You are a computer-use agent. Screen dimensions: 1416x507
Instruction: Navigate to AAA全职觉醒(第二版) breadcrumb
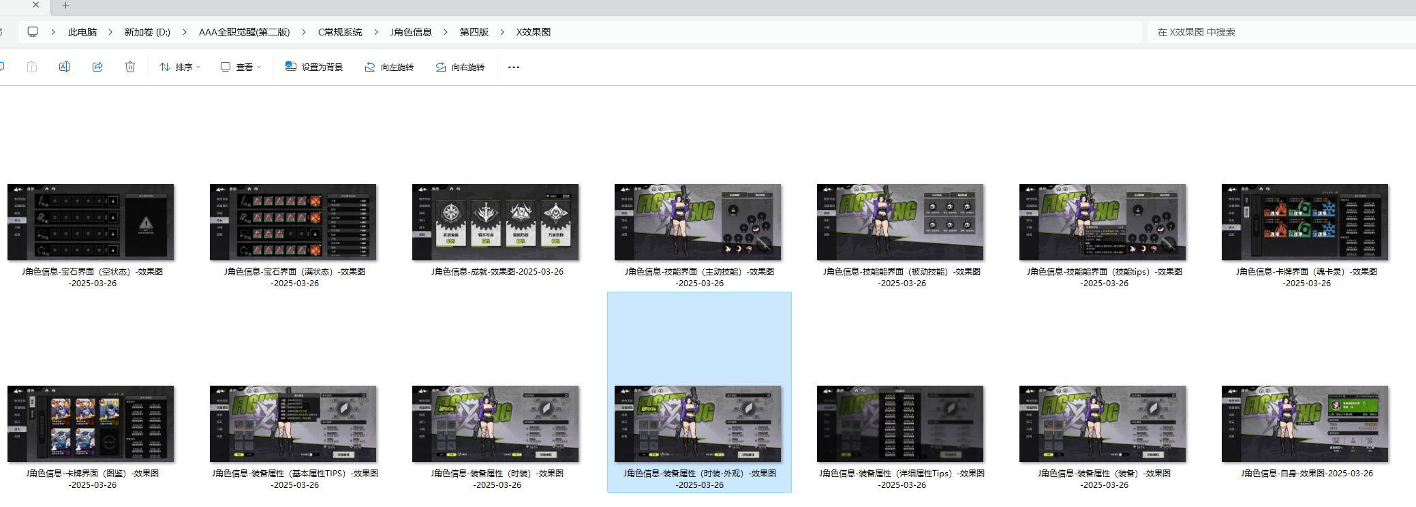245,32
